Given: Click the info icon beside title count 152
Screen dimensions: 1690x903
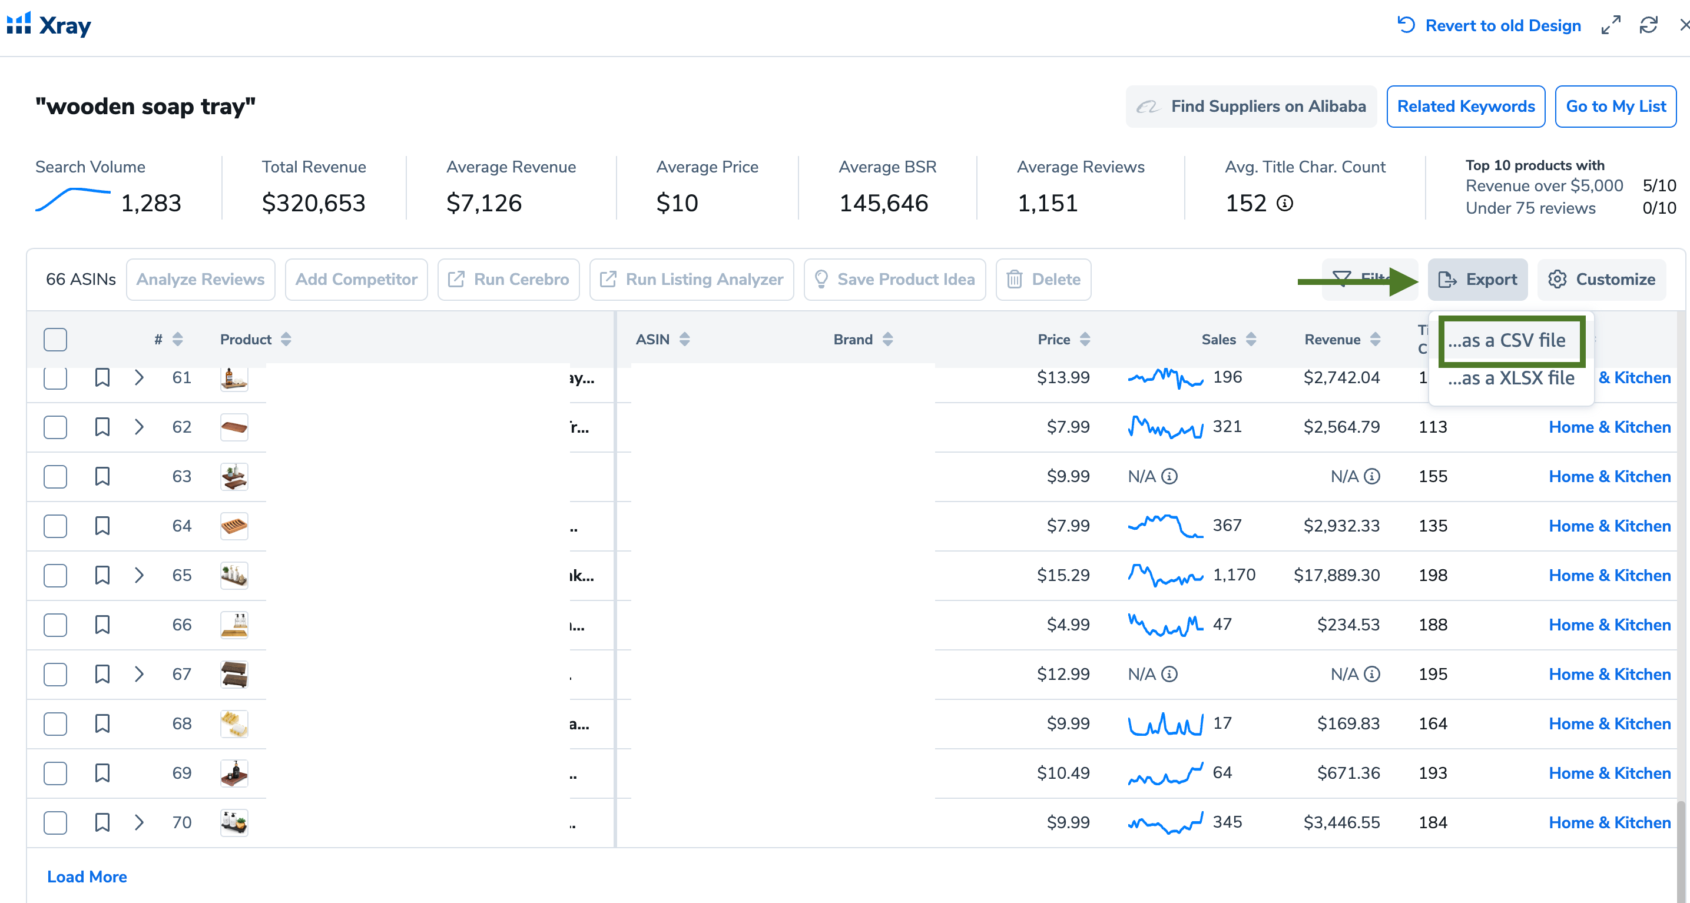Looking at the screenshot, I should pyautogui.click(x=1284, y=203).
